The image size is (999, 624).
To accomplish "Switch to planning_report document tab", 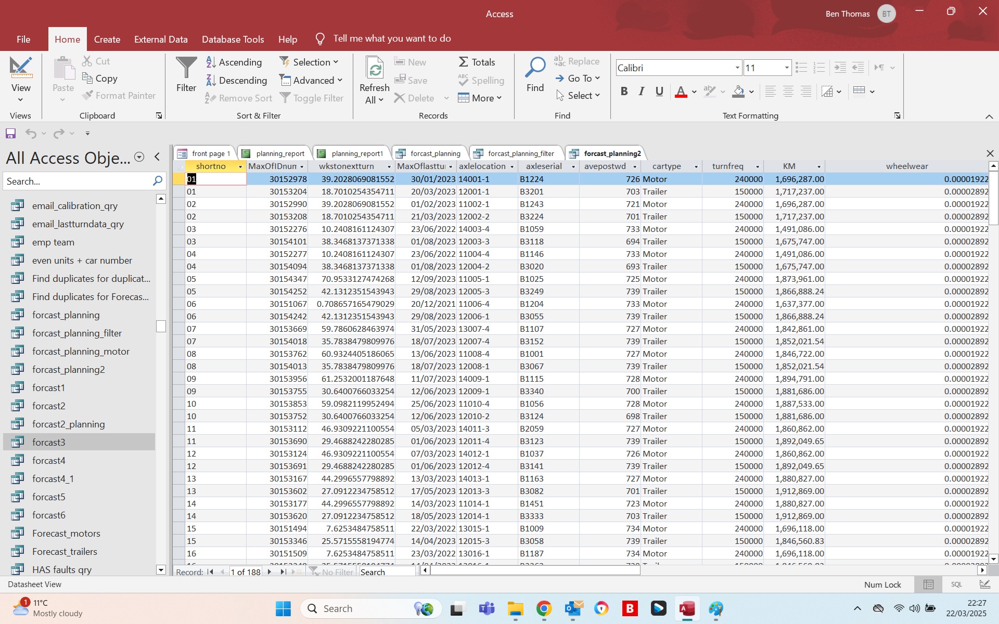I will 280,153.
